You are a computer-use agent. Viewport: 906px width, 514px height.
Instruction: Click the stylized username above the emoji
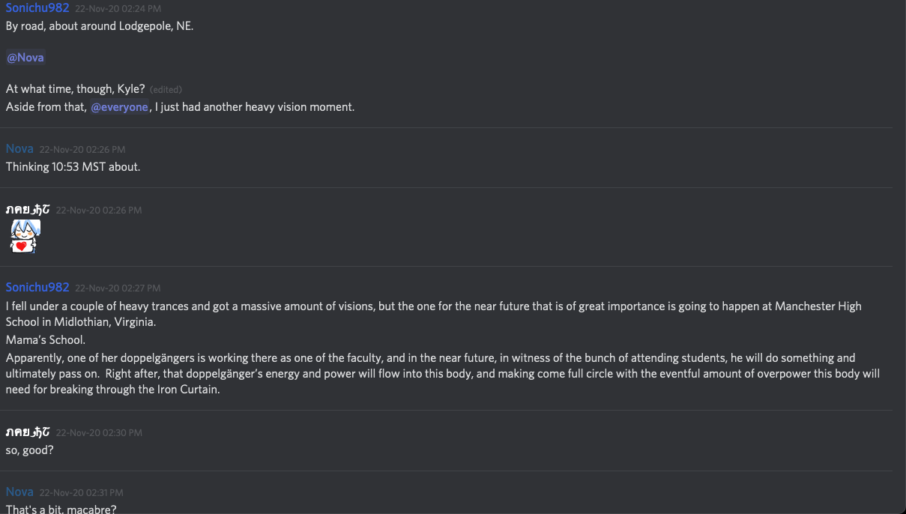(28, 210)
